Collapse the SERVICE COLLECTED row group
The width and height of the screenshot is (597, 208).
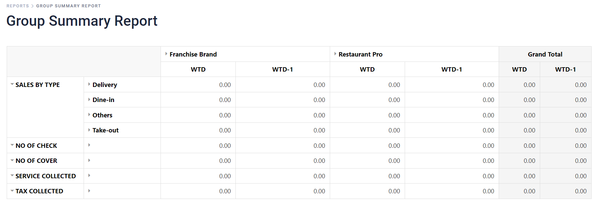(12, 176)
